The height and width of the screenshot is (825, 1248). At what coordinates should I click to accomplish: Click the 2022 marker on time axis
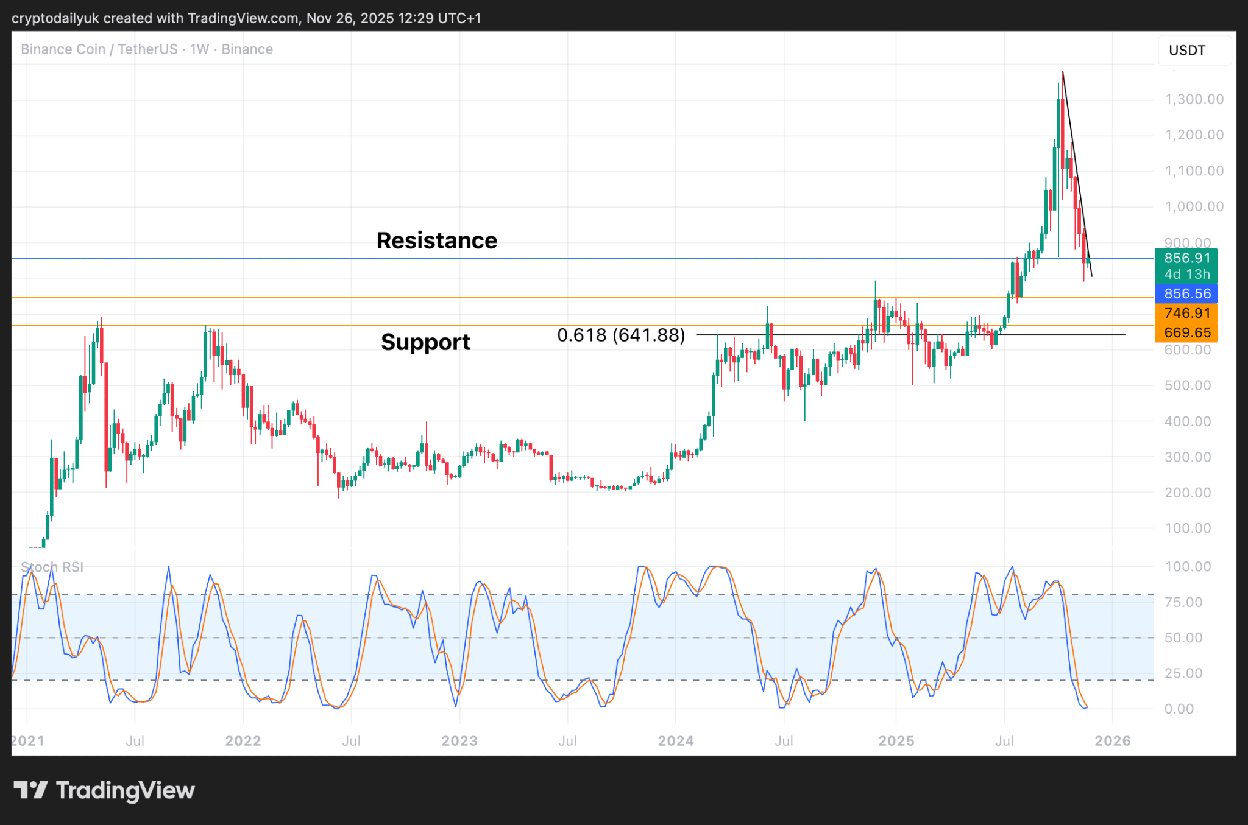tap(243, 741)
